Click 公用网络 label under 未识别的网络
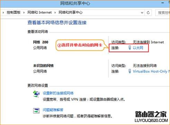This screenshot has height=125, width=170. click(x=40, y=71)
